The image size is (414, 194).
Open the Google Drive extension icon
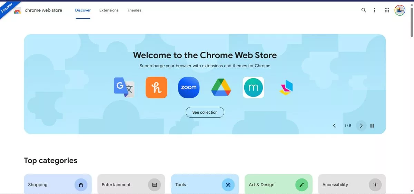(x=221, y=87)
